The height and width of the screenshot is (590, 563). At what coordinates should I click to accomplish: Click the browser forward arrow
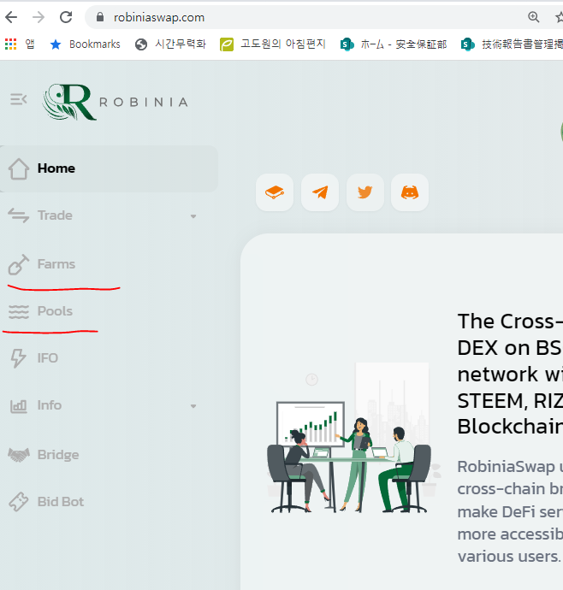(39, 17)
